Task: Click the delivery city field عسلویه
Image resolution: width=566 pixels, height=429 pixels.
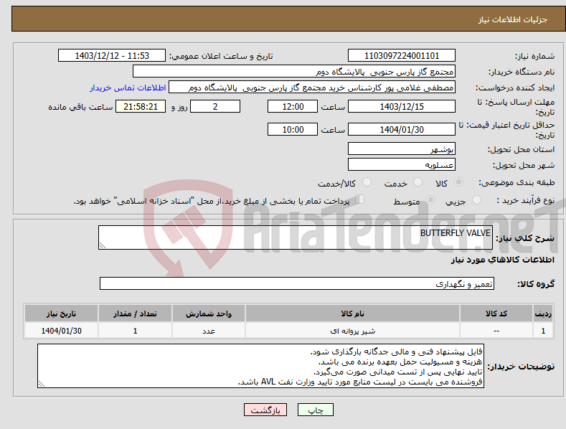Action: click(402, 165)
